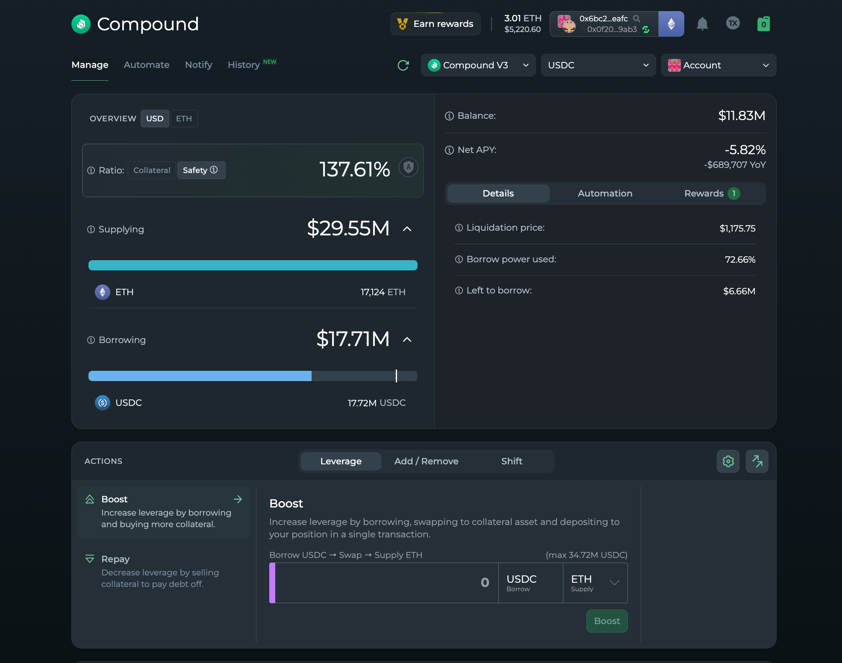
Task: Open the USDC market dropdown
Action: 598,65
